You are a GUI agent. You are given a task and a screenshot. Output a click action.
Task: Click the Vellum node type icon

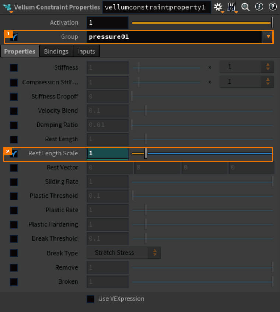(7, 8)
